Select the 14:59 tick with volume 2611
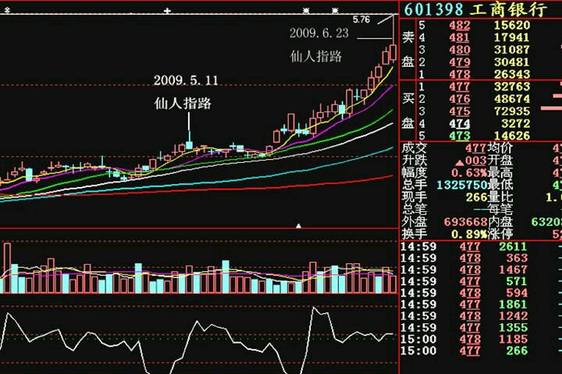 tap(481, 247)
